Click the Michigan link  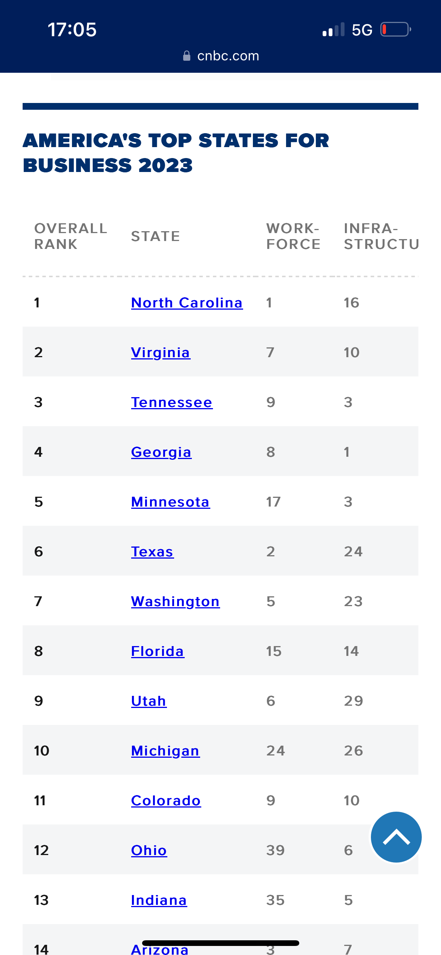coord(165,751)
